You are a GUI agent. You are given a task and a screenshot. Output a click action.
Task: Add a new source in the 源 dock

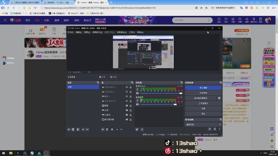pyautogui.click(x=103, y=129)
